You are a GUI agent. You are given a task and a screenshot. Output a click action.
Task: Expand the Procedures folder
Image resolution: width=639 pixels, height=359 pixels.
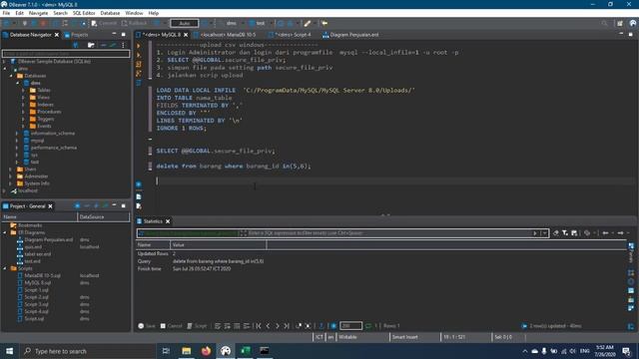point(24,112)
